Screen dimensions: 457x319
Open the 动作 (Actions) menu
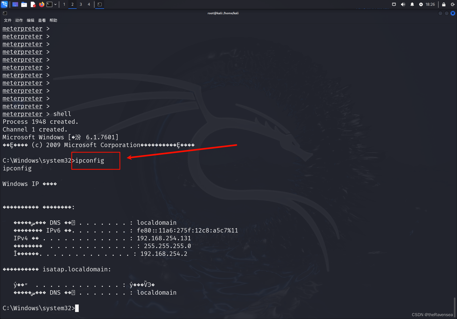pos(19,20)
